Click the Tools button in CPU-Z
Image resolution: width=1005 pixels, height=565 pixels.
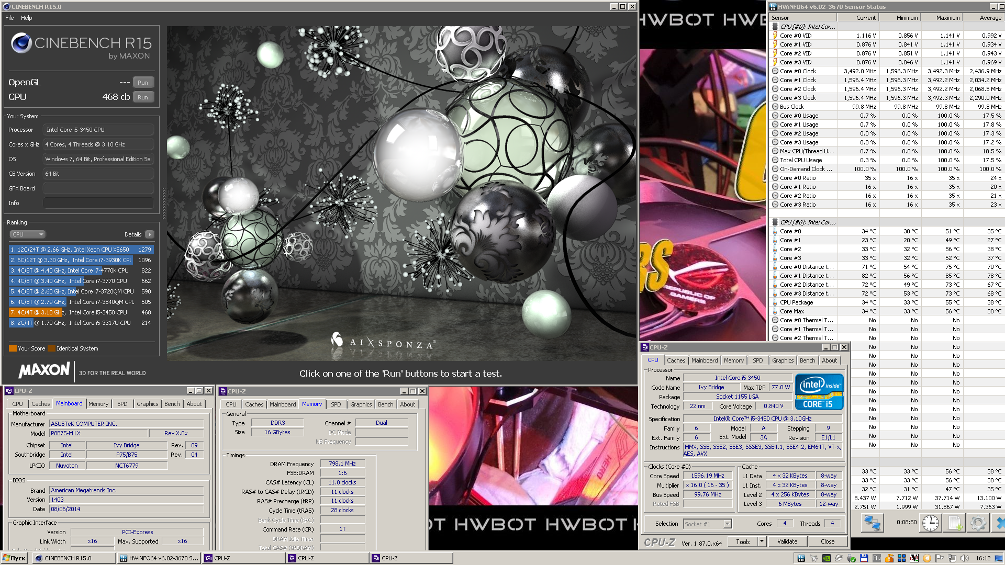(743, 541)
